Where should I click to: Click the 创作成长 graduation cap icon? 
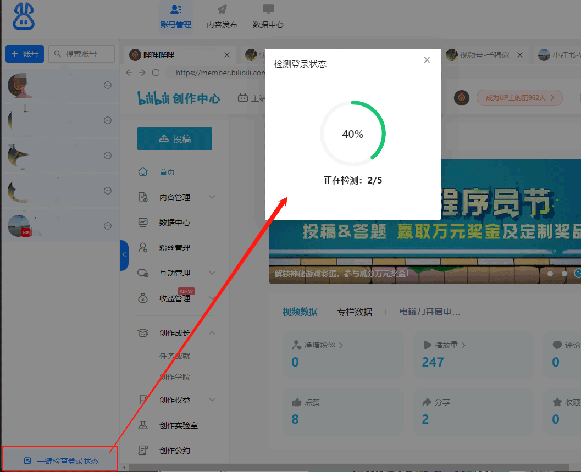[x=143, y=333]
